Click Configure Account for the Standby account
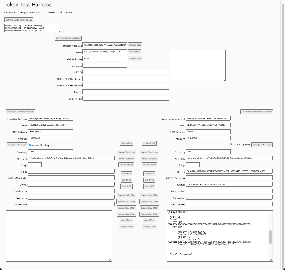This screenshot has height=270, width=285. tap(17, 145)
